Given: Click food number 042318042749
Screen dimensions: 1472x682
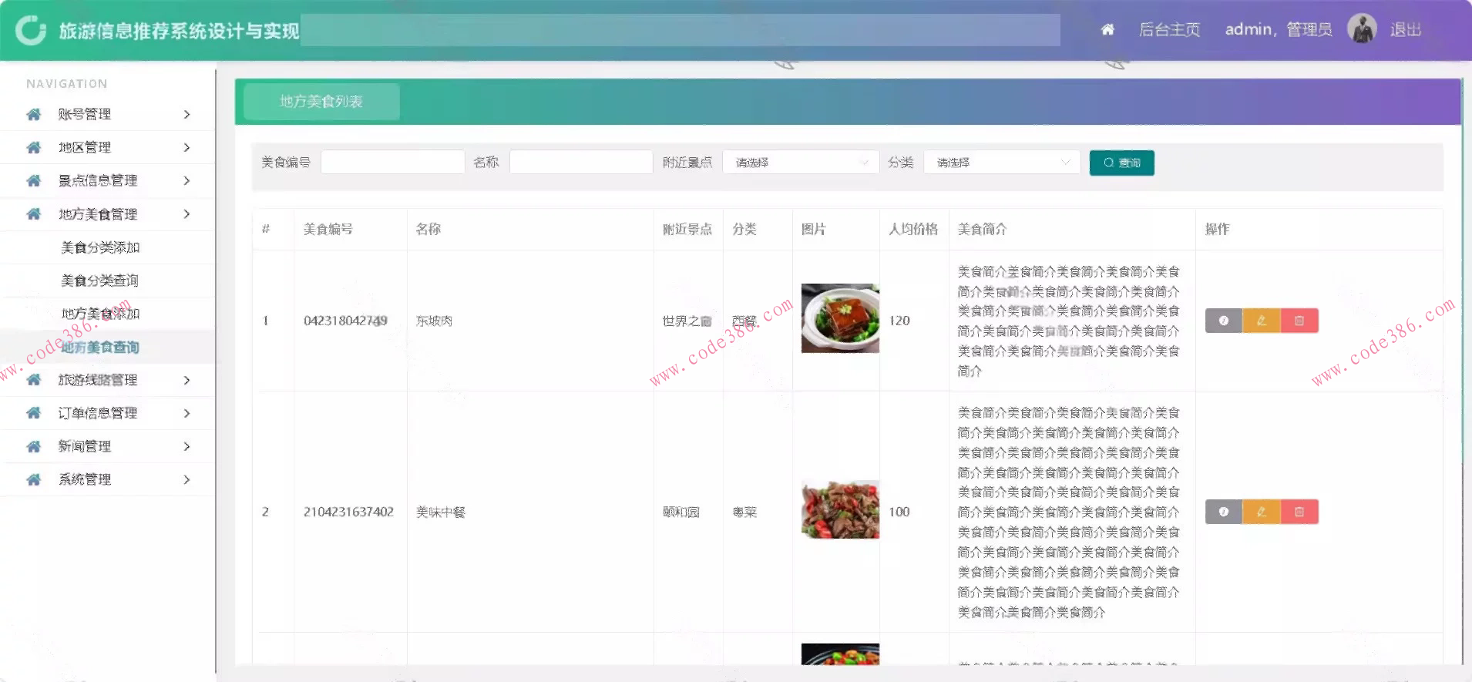Looking at the screenshot, I should [345, 321].
